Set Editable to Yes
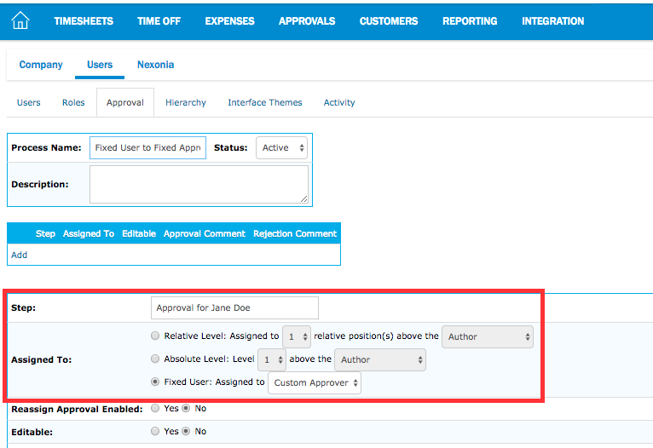The height and width of the screenshot is (448, 653). (154, 432)
